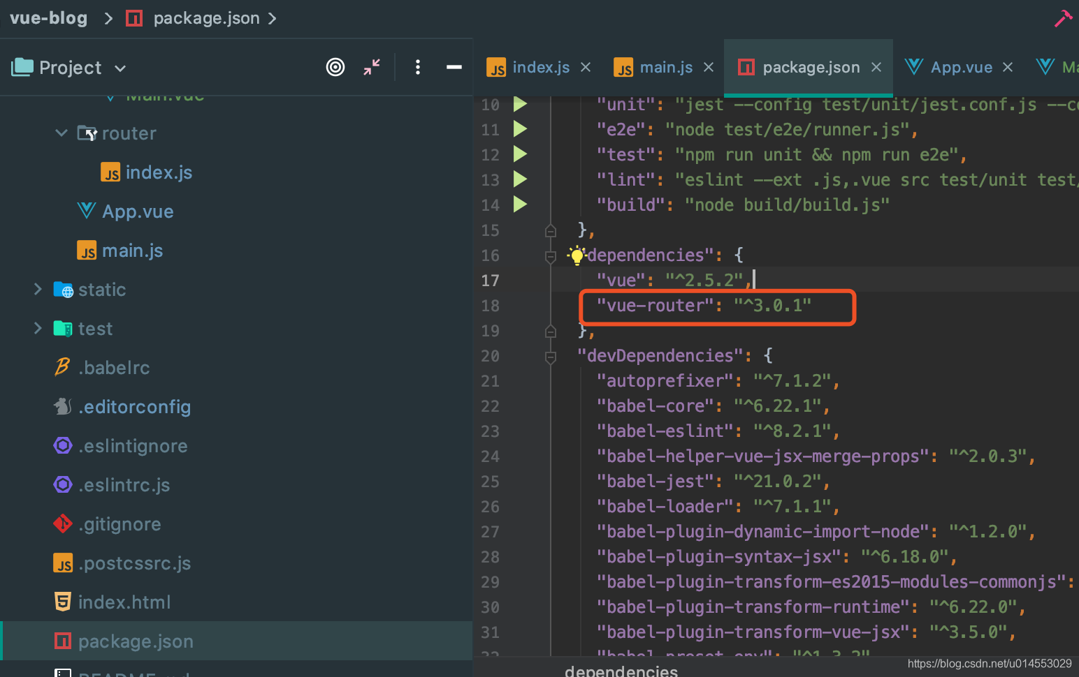Open main.js in project tree
This screenshot has height=677, width=1079.
(132, 250)
